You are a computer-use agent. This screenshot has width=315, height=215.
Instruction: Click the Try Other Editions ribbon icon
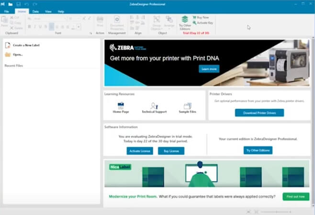pos(184,20)
